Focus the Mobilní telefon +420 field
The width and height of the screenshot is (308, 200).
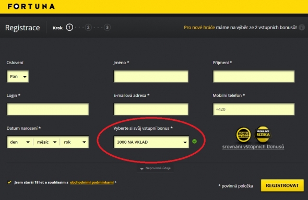(x=254, y=109)
